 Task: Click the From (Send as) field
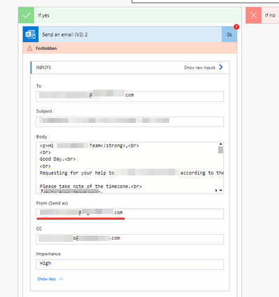130,214
